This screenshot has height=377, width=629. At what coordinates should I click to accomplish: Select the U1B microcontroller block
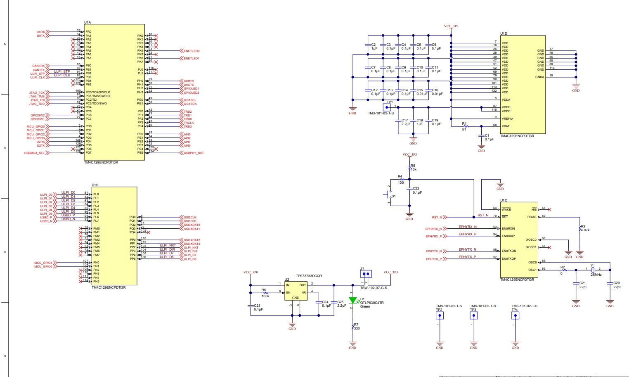[114, 236]
